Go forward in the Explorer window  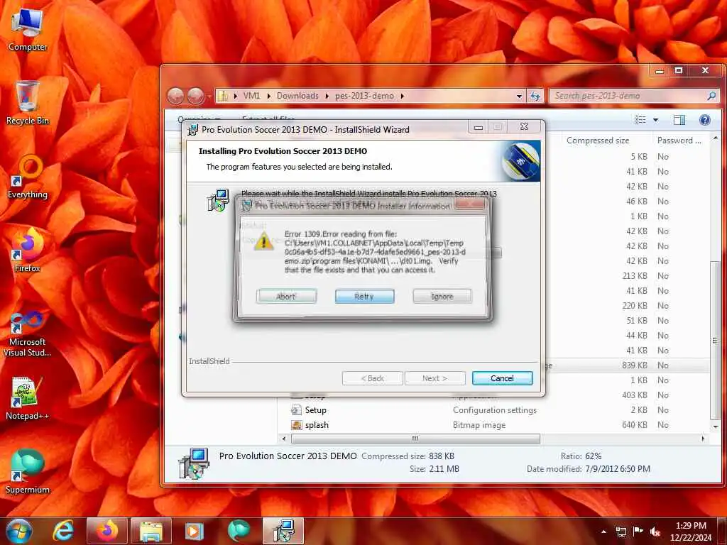point(196,96)
